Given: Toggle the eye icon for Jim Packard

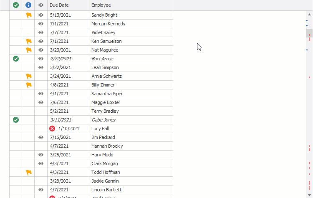Looking at the screenshot, I should tap(41, 137).
